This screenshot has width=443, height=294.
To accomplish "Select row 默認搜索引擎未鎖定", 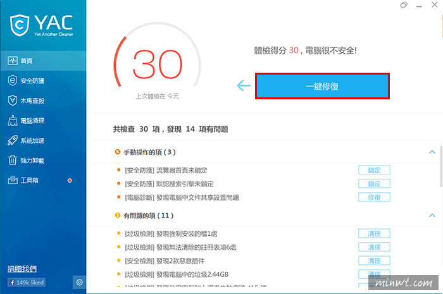I will 169,184.
